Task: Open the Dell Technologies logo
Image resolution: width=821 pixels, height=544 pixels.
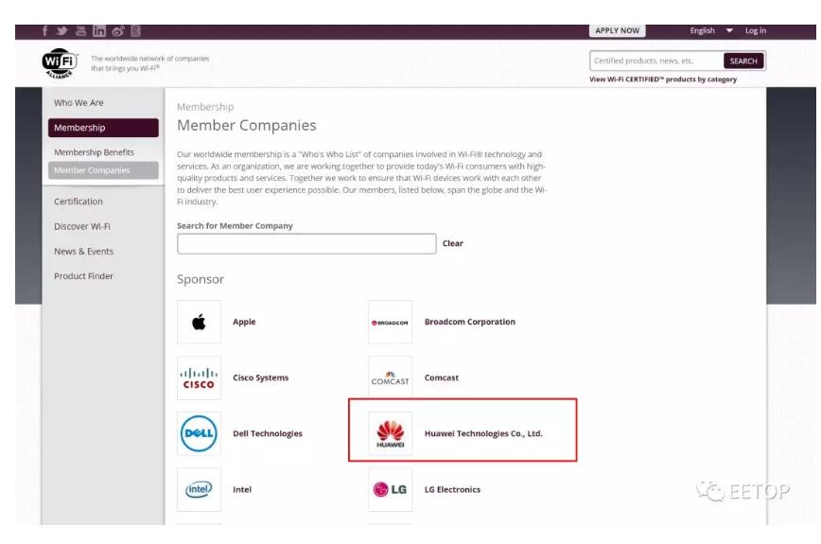Action: pos(199,433)
